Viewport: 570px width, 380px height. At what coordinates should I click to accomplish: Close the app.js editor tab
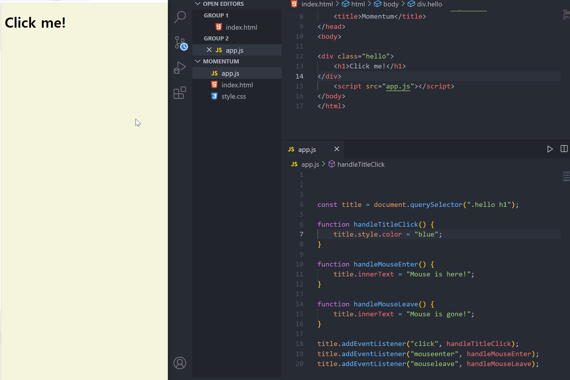pos(337,149)
